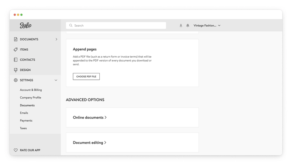292x165 pixels.
Task: Select the DOCUMENTS main menu label
Action: click(29, 39)
